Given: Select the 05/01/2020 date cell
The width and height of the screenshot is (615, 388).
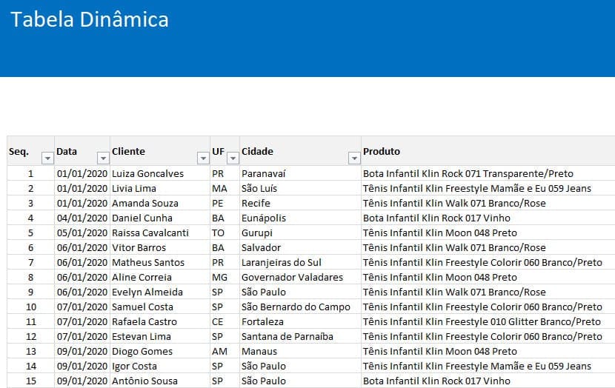Looking at the screenshot, I should (x=82, y=233).
